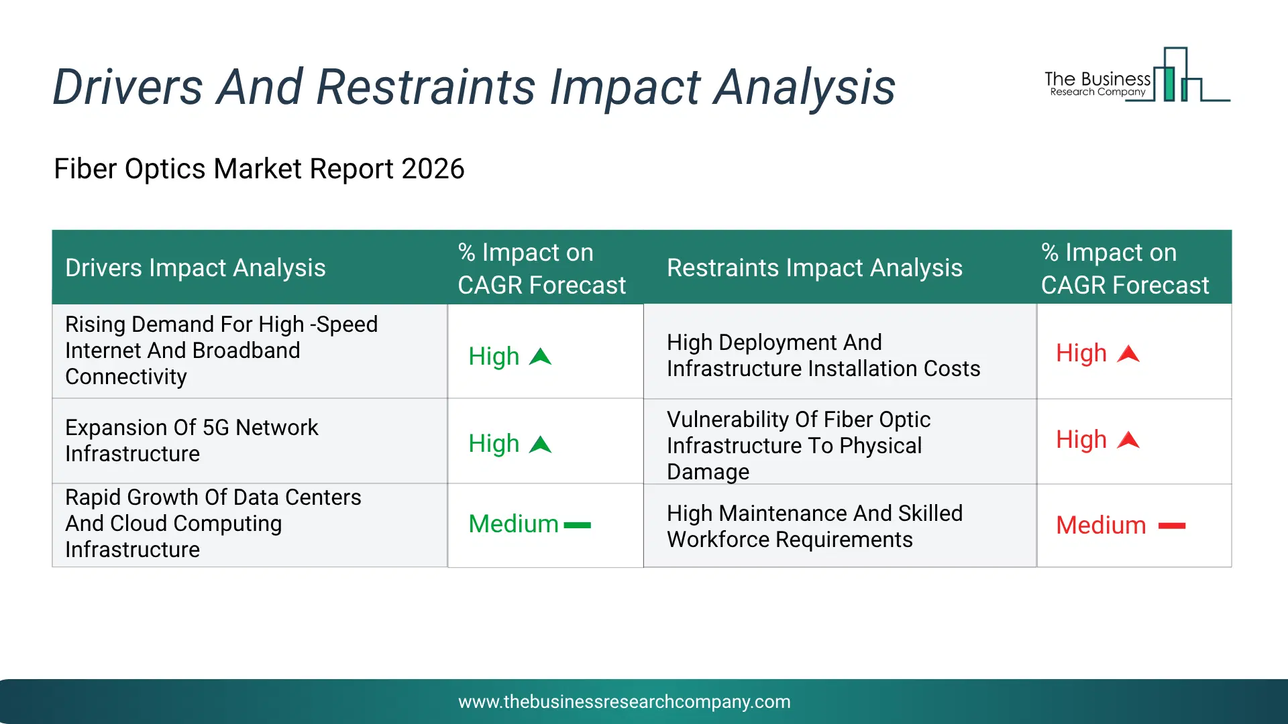This screenshot has width=1288, height=724.
Task: Click red High text in Deployment Costs row
Action: [1081, 353]
